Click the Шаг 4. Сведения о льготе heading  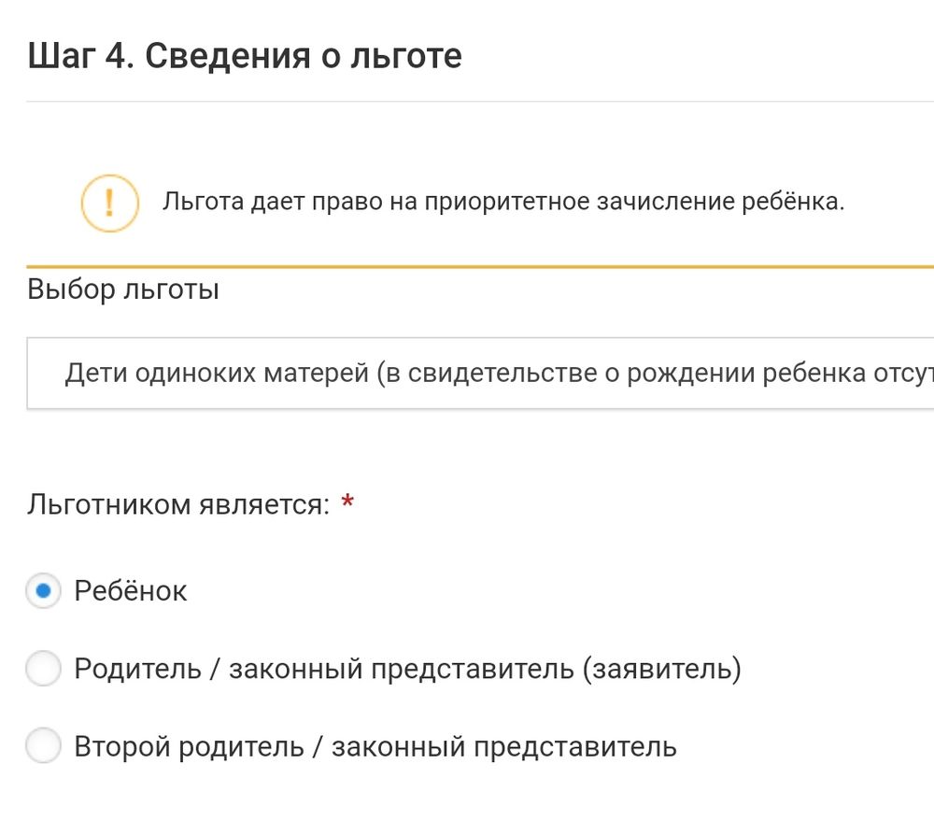(244, 56)
